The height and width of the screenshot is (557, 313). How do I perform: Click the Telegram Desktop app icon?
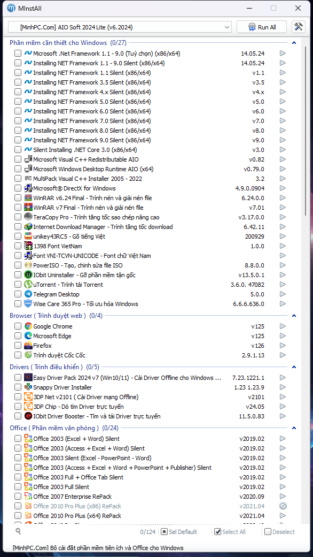[28, 294]
